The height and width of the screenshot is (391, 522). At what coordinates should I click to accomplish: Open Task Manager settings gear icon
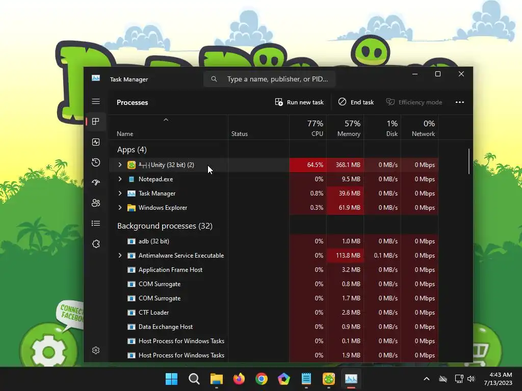[x=96, y=350]
